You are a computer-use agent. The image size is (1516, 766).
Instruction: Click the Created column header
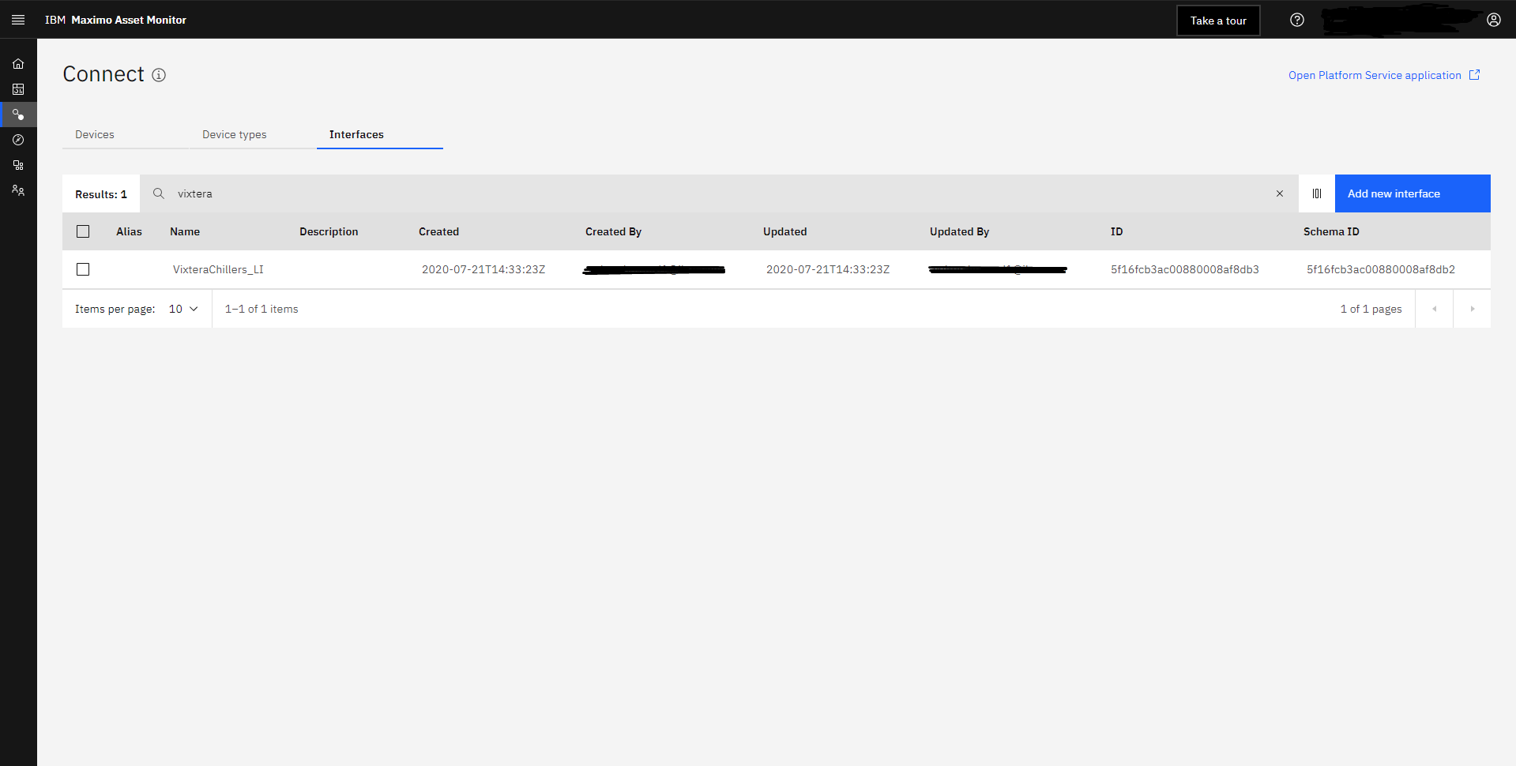(438, 231)
